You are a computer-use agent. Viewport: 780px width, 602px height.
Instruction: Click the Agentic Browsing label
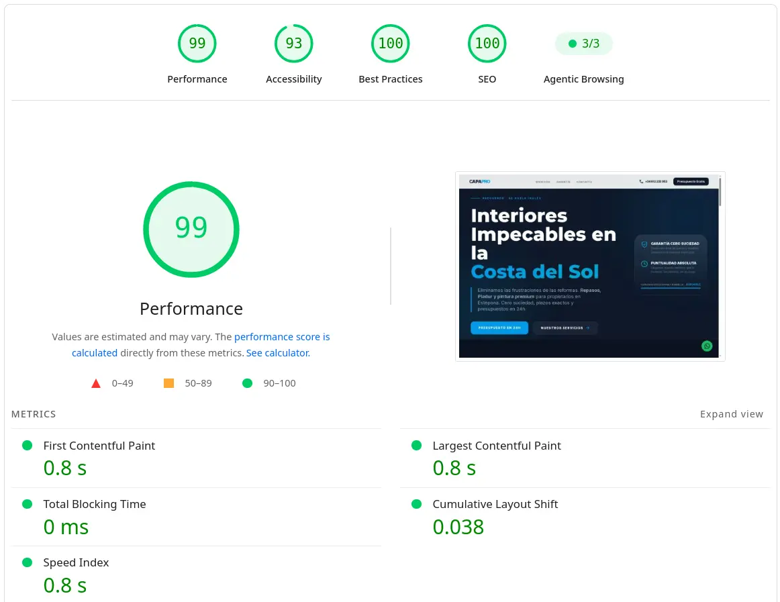pyautogui.click(x=583, y=79)
